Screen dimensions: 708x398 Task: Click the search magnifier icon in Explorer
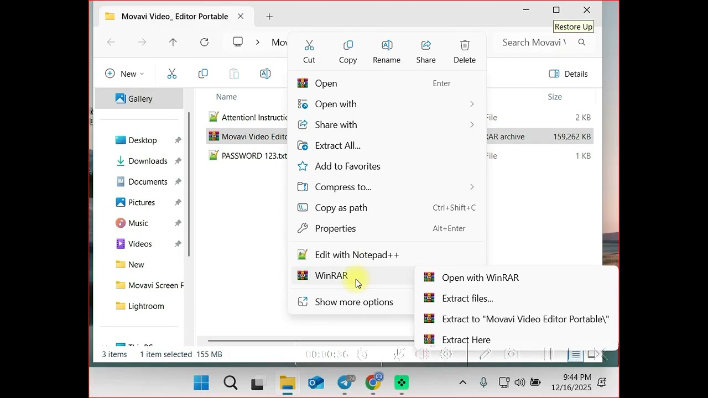(581, 42)
